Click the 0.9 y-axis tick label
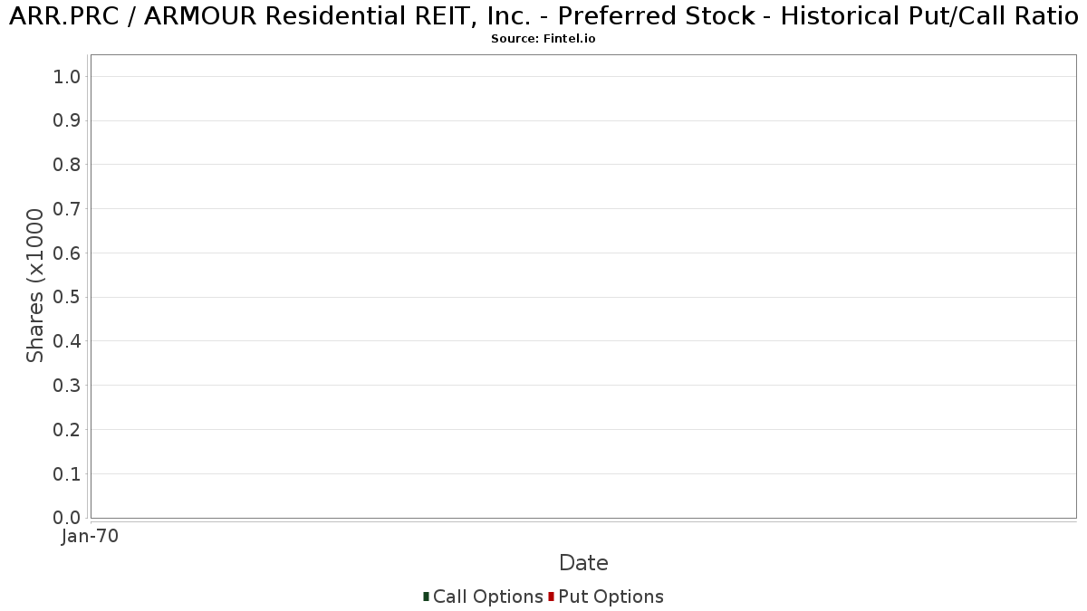1087x611 pixels. (67, 120)
